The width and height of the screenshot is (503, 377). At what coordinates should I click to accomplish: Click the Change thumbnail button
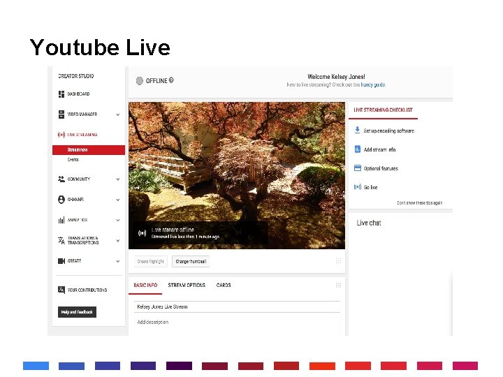pos(191,261)
